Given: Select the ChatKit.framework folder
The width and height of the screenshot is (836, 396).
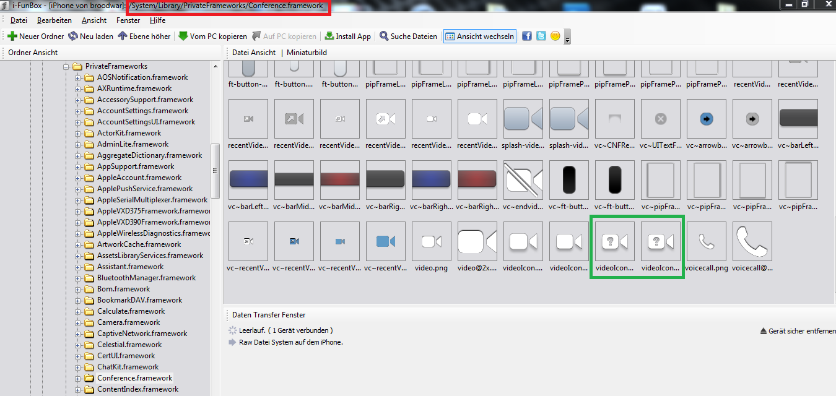Looking at the screenshot, I should click(x=128, y=367).
